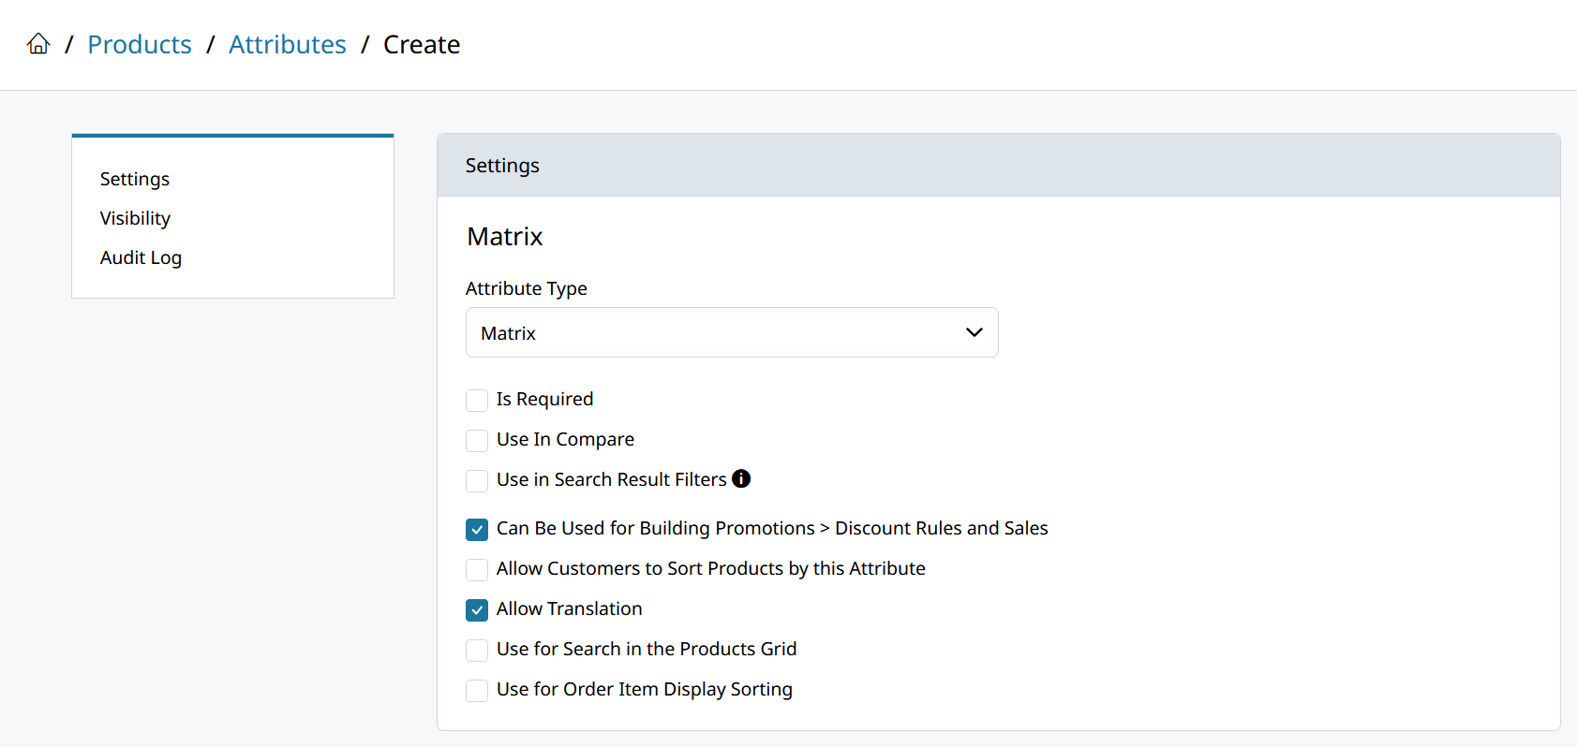Uncheck Can Be Used for Building Promotions

(477, 530)
